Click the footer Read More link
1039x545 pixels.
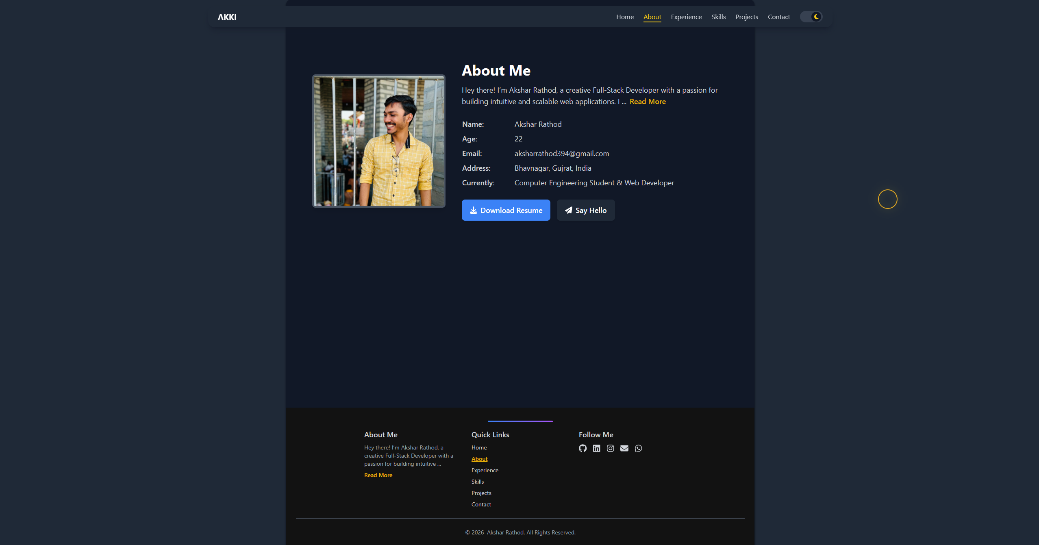(378, 475)
